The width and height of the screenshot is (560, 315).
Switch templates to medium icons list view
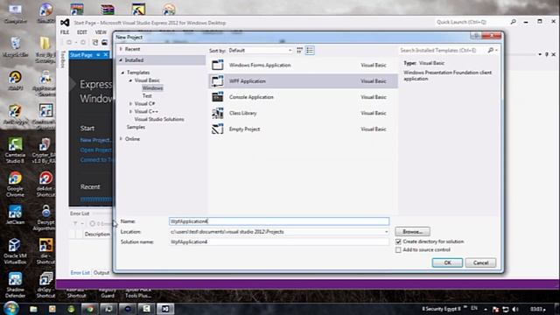pos(310,51)
